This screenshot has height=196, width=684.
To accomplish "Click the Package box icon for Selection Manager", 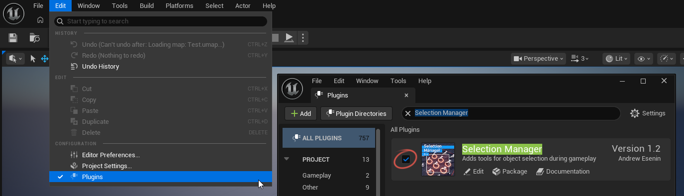I will 496,172.
